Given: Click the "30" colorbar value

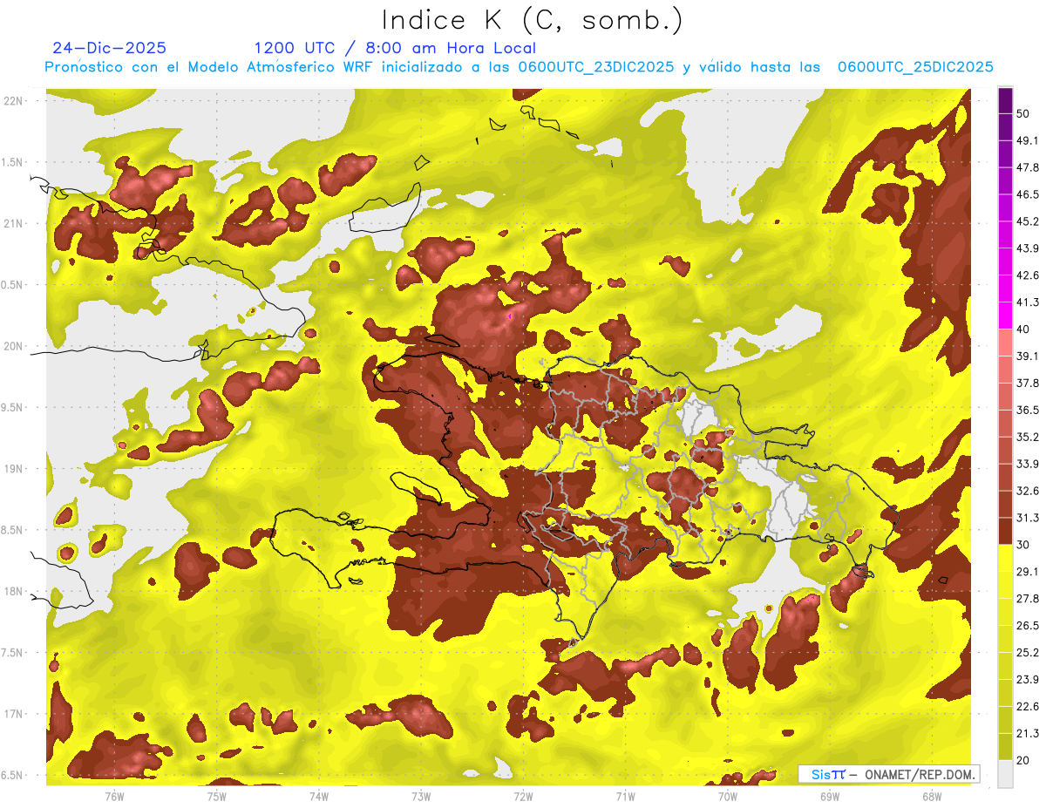Looking at the screenshot, I should [1024, 545].
